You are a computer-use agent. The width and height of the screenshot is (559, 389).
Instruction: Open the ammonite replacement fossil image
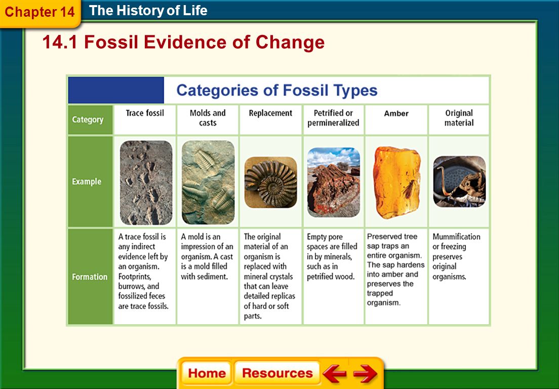click(270, 182)
